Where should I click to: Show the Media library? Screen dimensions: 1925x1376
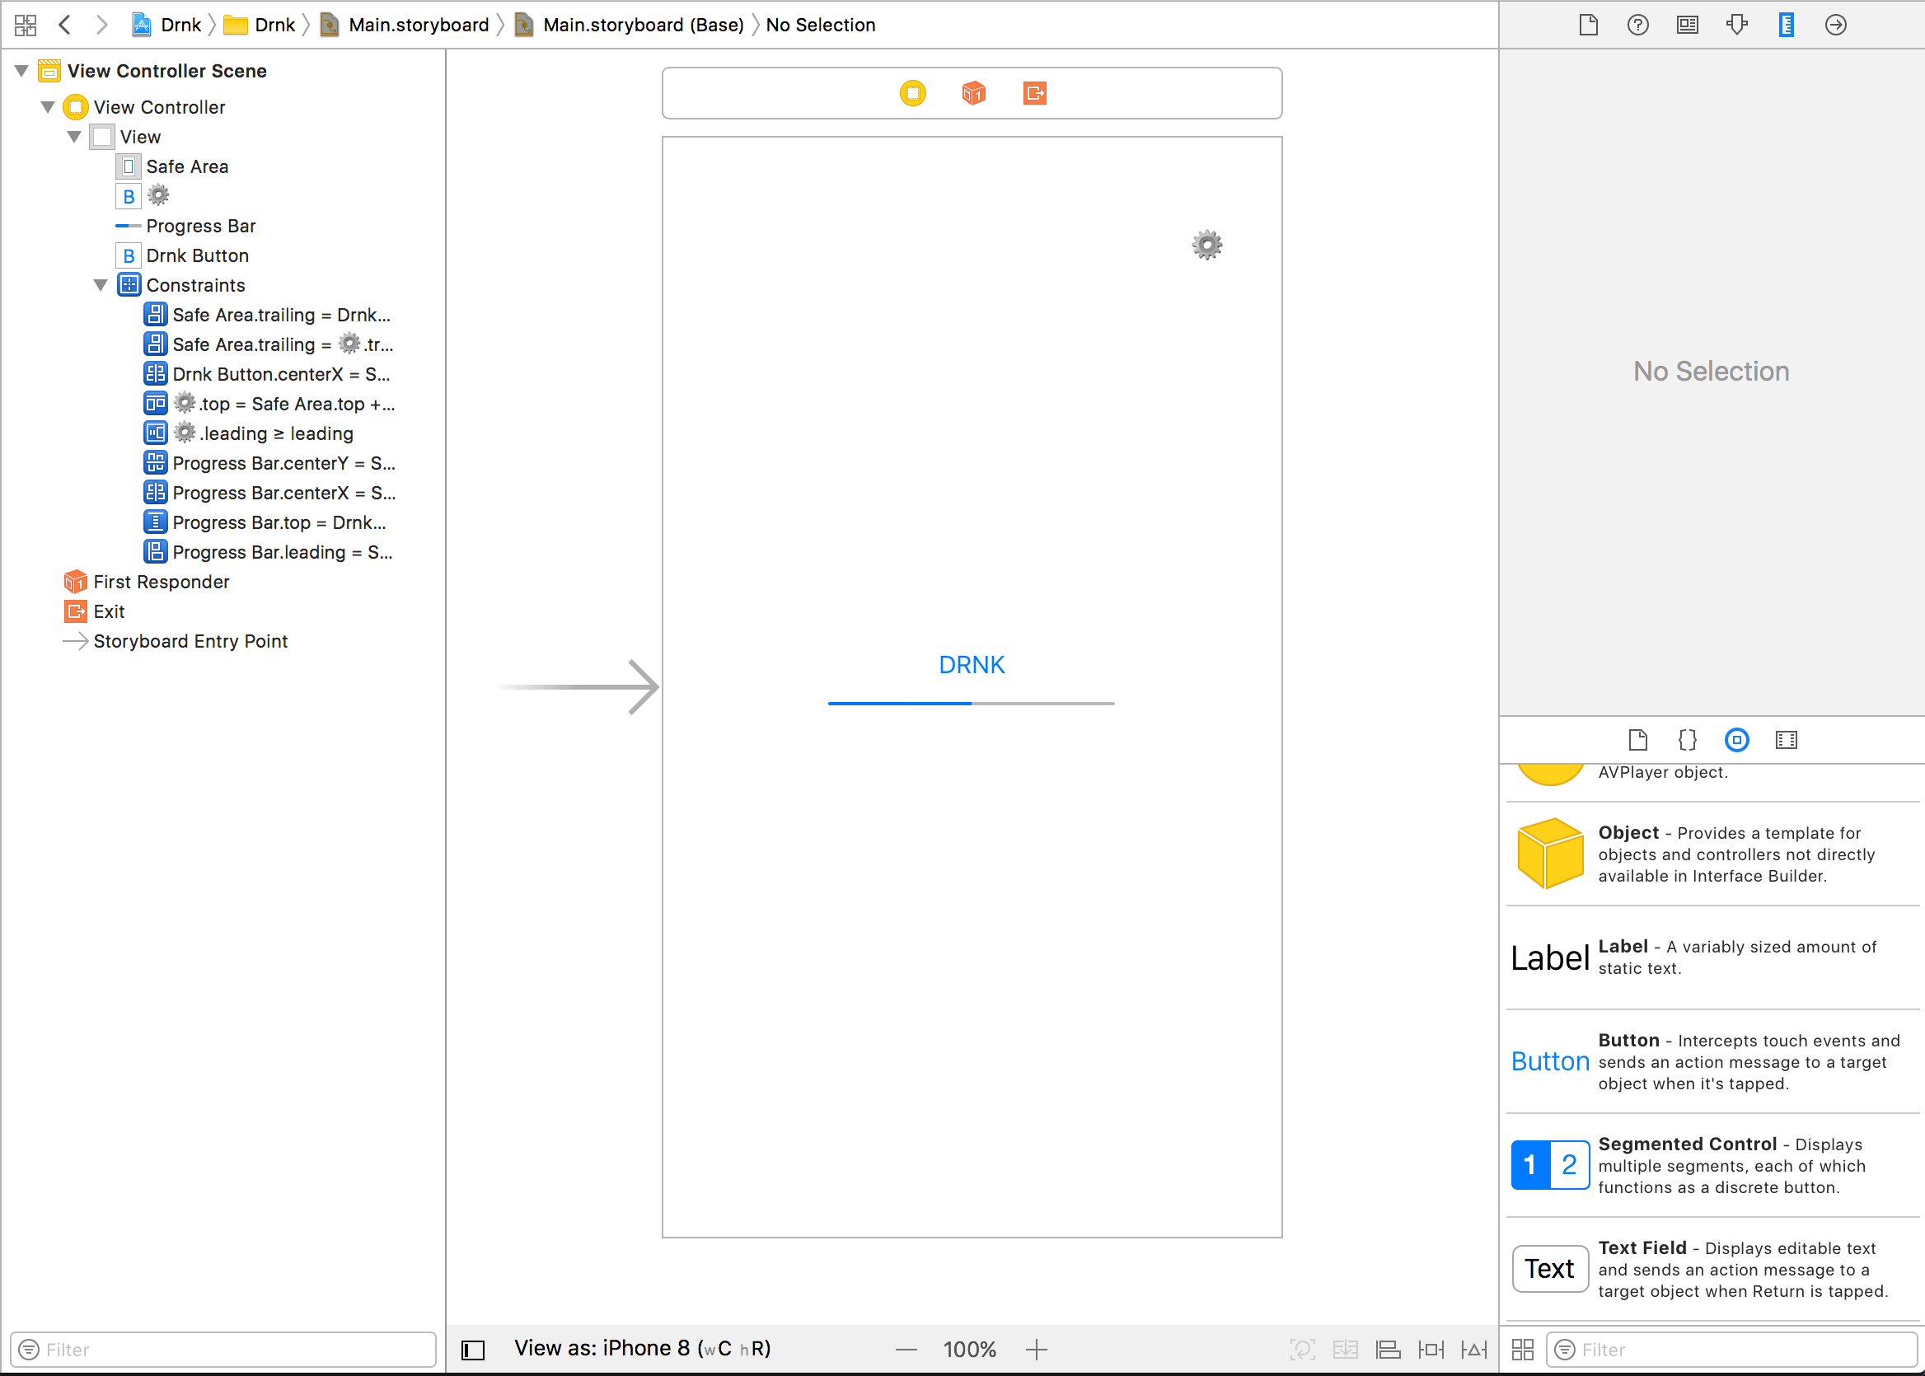tap(1786, 740)
